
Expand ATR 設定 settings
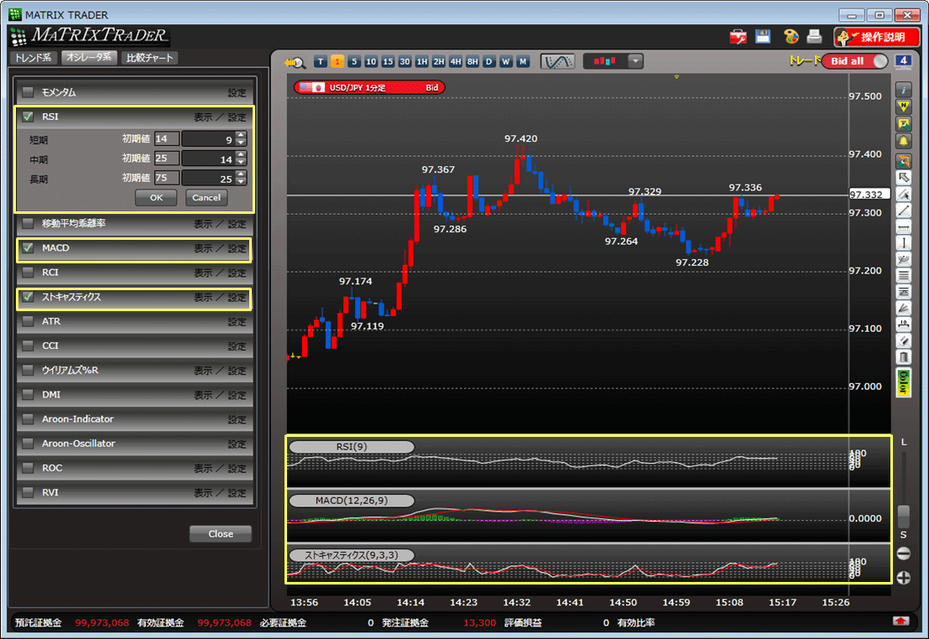tap(237, 322)
